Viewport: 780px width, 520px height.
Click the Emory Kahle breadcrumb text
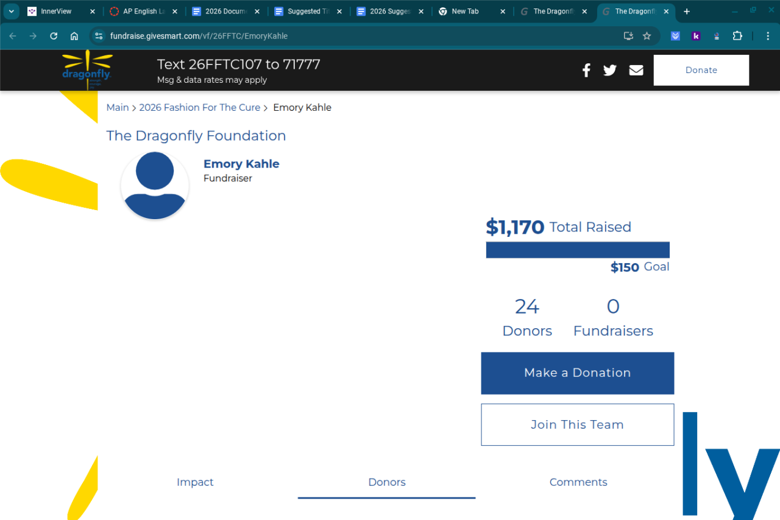click(302, 108)
